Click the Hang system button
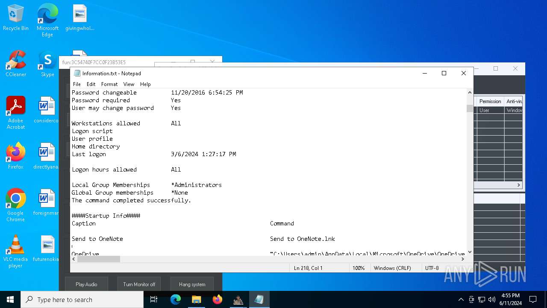Image resolution: width=547 pixels, height=308 pixels. click(192, 284)
